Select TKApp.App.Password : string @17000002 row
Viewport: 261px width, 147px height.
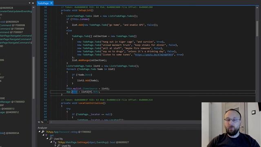[x=69, y=132]
